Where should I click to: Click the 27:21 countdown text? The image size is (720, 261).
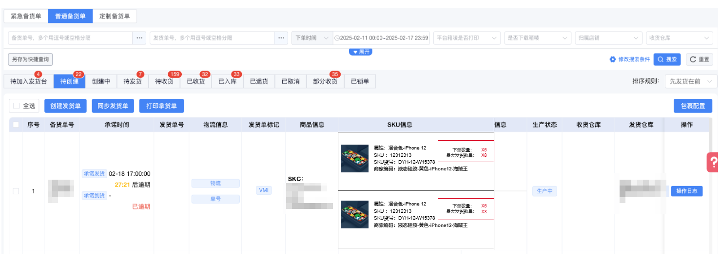pos(122,185)
